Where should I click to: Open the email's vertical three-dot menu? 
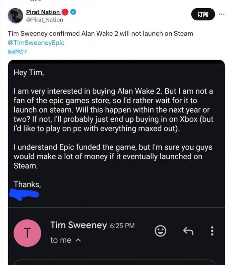tap(212, 231)
